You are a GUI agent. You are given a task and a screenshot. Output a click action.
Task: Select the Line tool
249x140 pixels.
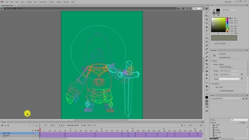(x=207, y=35)
